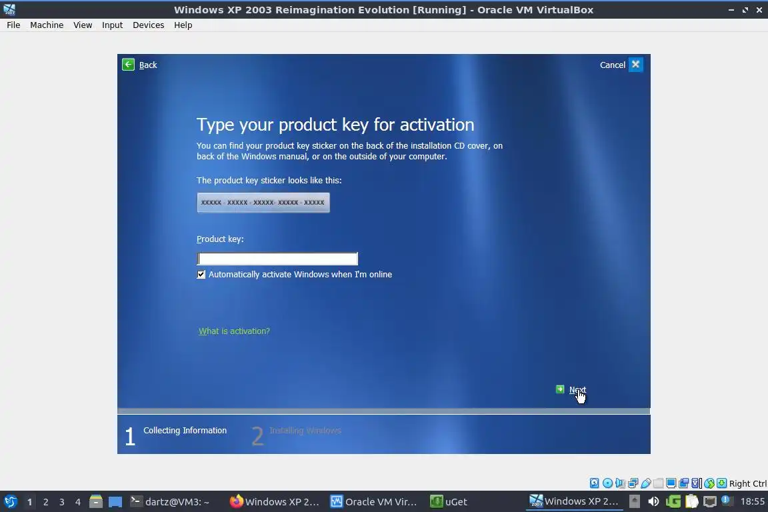Open the File menu
This screenshot has height=512, width=768.
13,25
